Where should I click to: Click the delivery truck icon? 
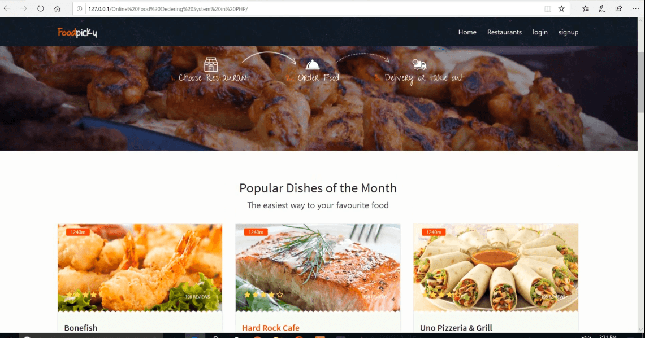(419, 64)
